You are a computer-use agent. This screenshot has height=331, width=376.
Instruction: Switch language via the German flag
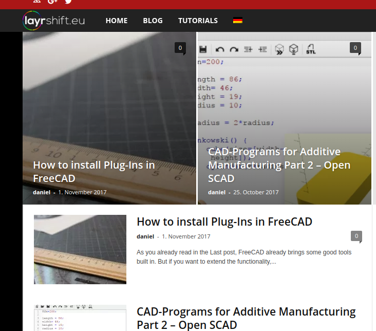[x=237, y=21]
